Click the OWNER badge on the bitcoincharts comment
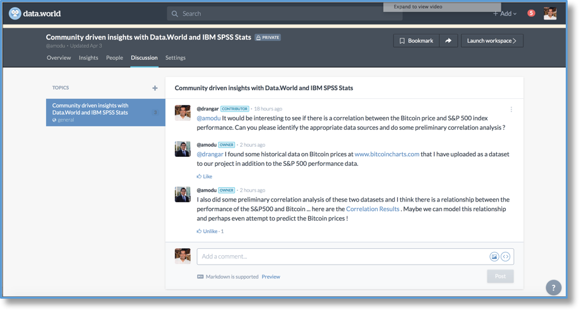Screen dimensions: 579x310 click(226, 145)
